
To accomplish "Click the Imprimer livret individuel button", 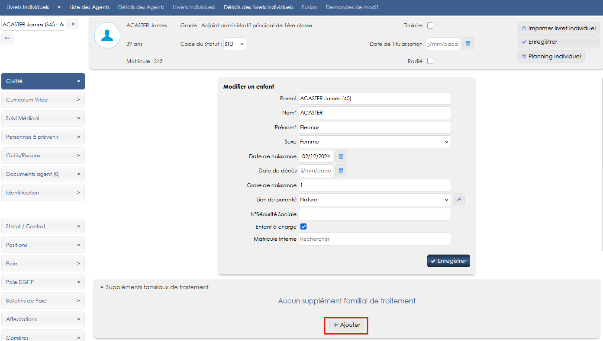I will pyautogui.click(x=558, y=29).
